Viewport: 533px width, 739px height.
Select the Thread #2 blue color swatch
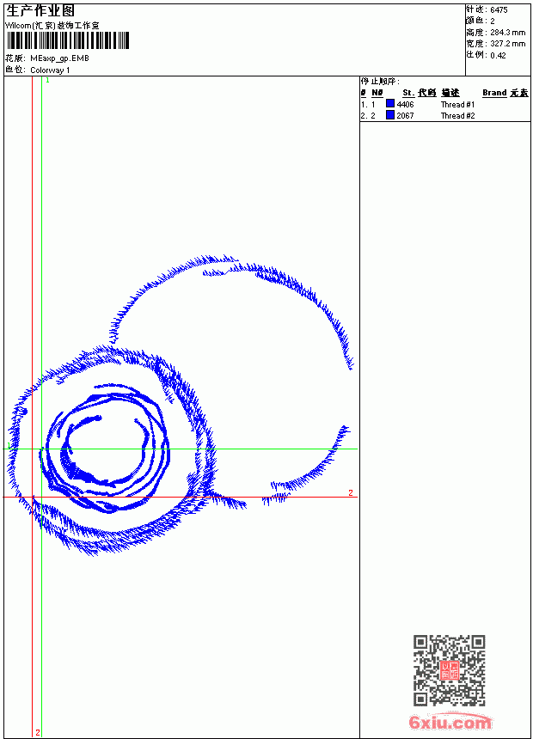click(390, 115)
